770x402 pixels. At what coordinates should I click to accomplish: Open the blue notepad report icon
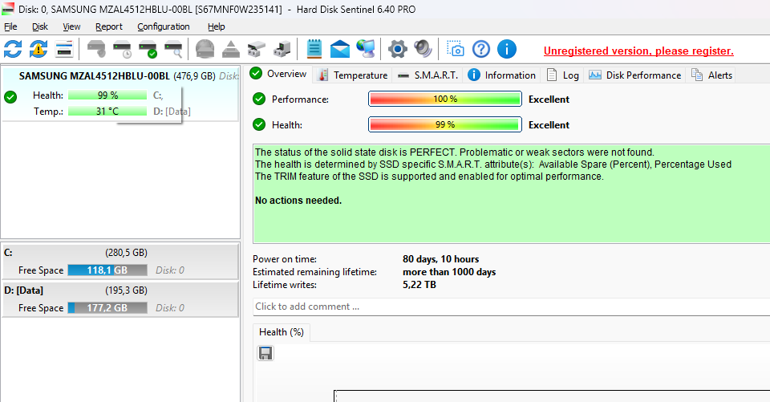coord(314,49)
